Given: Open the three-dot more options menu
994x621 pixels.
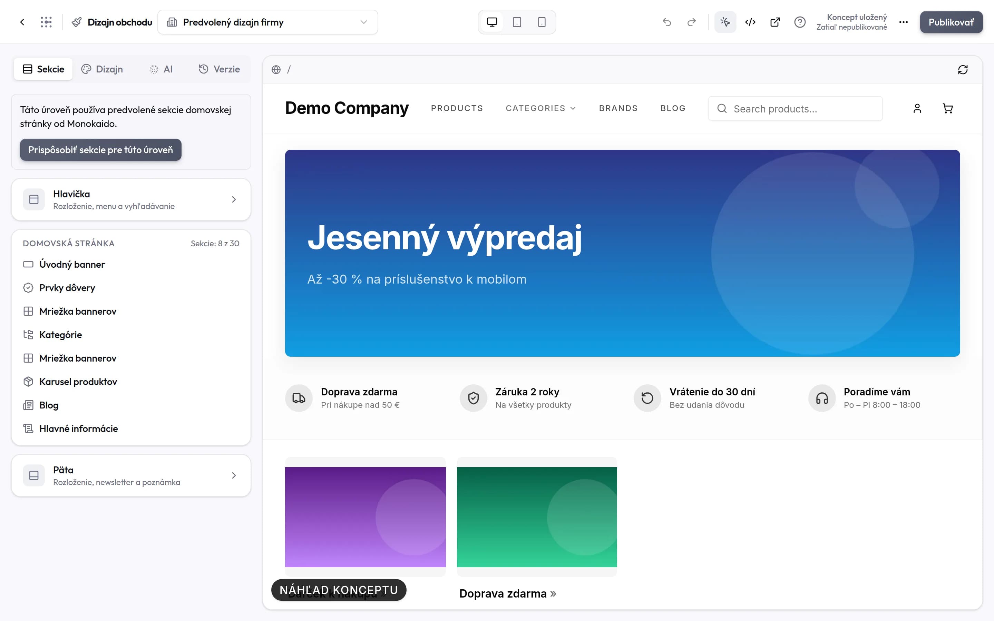Looking at the screenshot, I should tap(903, 22).
